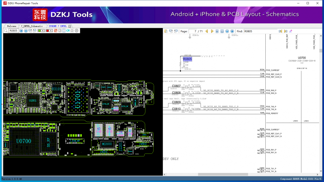Viewport: 324px width, 182px height.
Task: Click the page number input field
Action: tap(193, 31)
